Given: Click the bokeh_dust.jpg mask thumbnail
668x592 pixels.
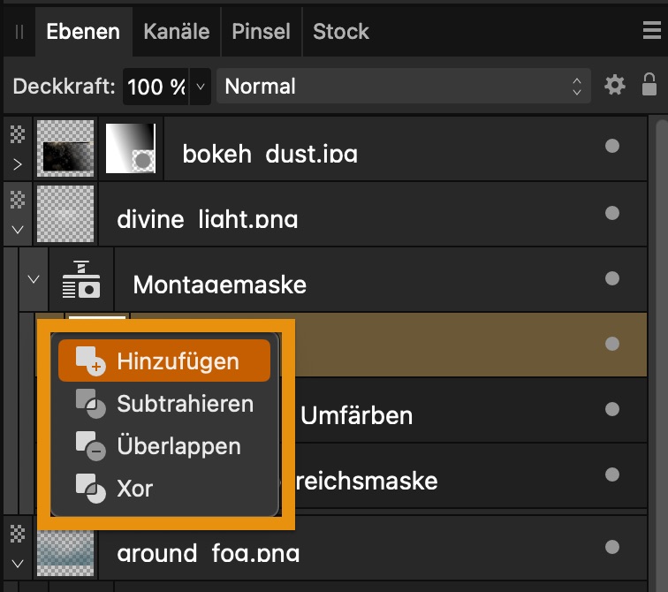Looking at the screenshot, I should (x=131, y=148).
